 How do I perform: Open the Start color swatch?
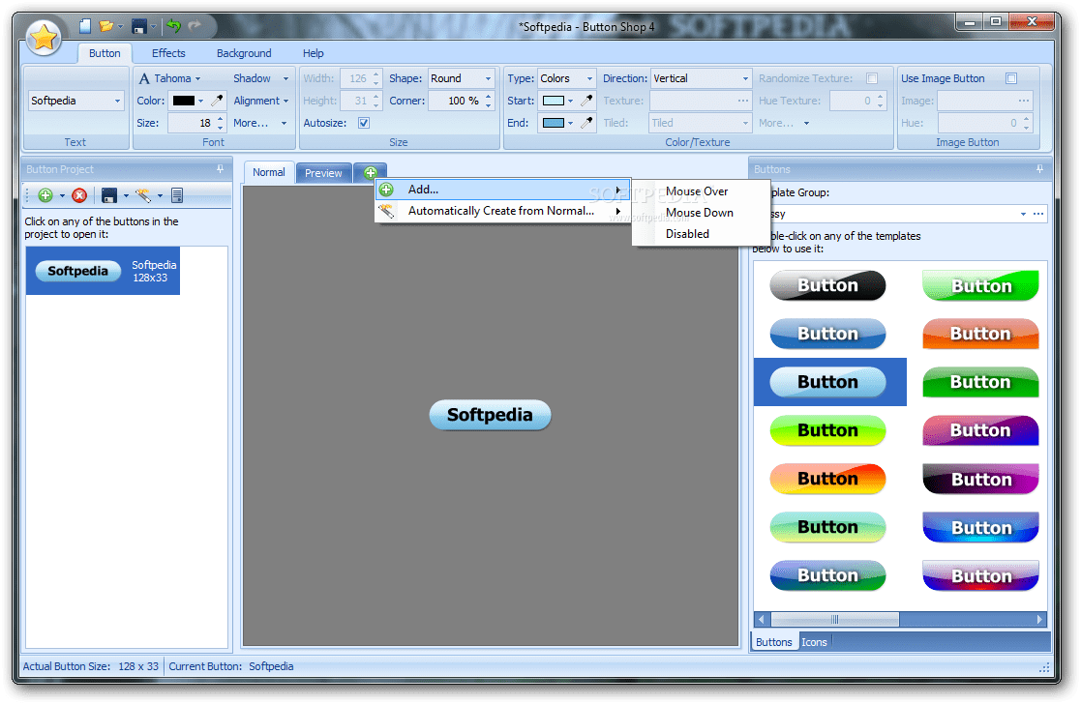tap(557, 101)
